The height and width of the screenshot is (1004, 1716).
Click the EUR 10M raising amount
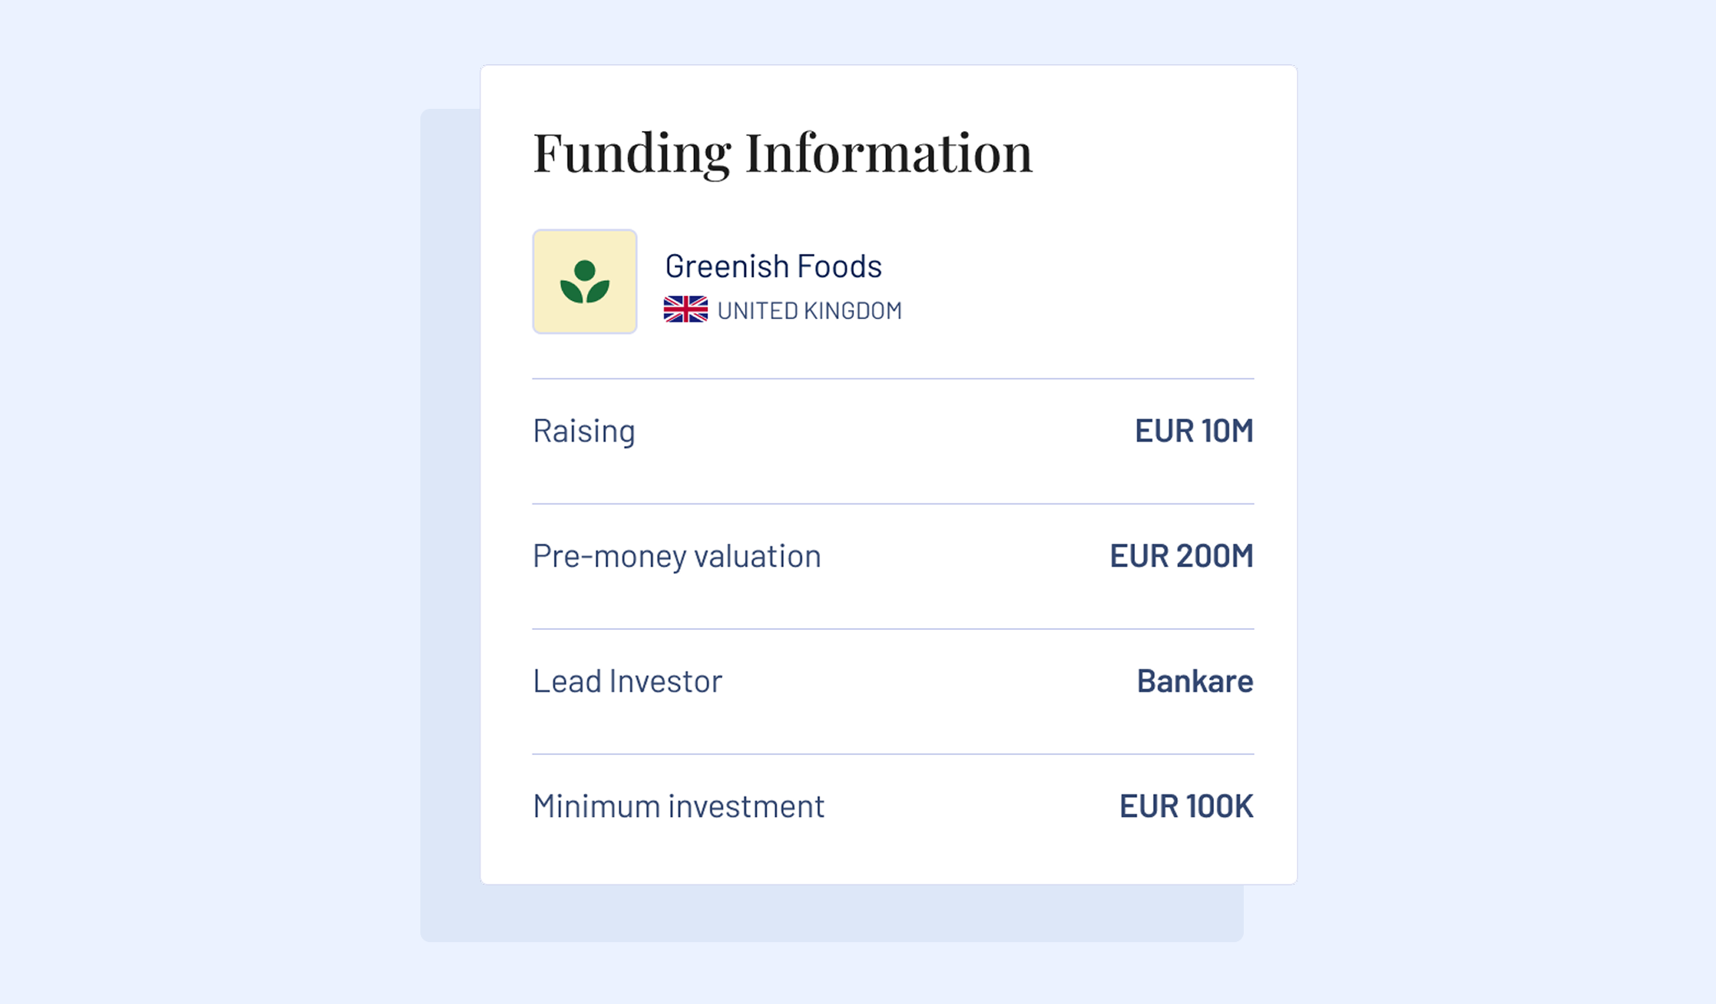(x=1194, y=430)
